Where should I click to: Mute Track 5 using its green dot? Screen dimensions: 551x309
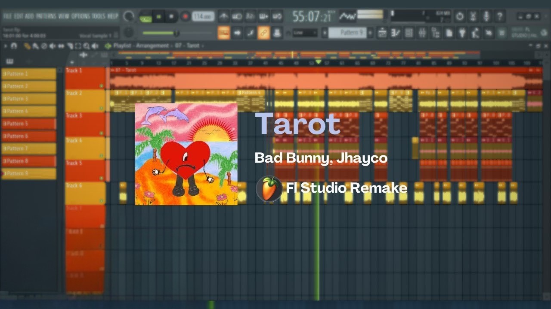102,178
